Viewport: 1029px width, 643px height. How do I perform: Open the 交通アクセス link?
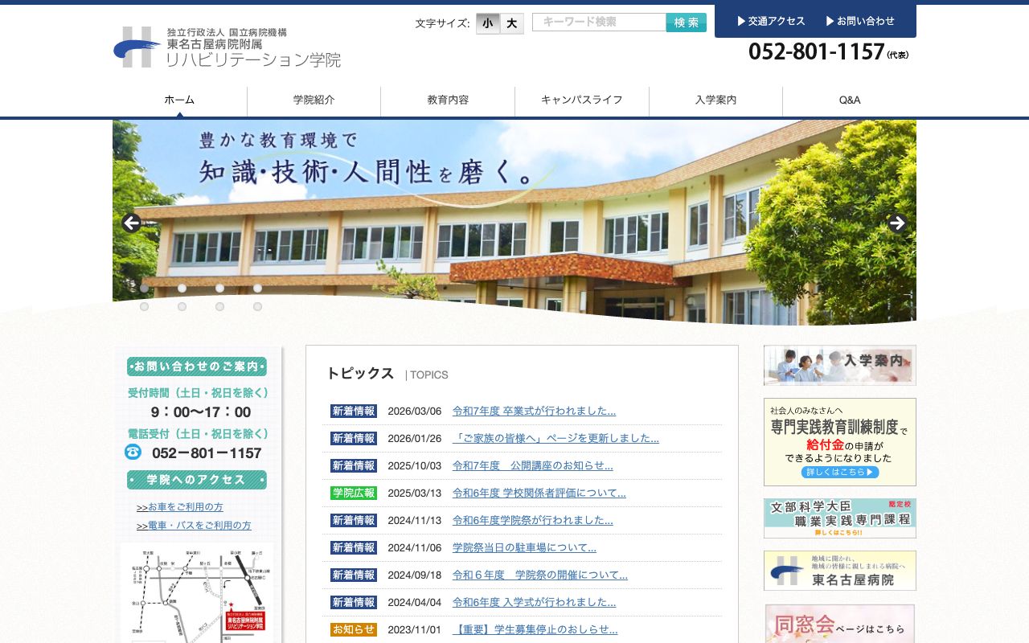(773, 21)
